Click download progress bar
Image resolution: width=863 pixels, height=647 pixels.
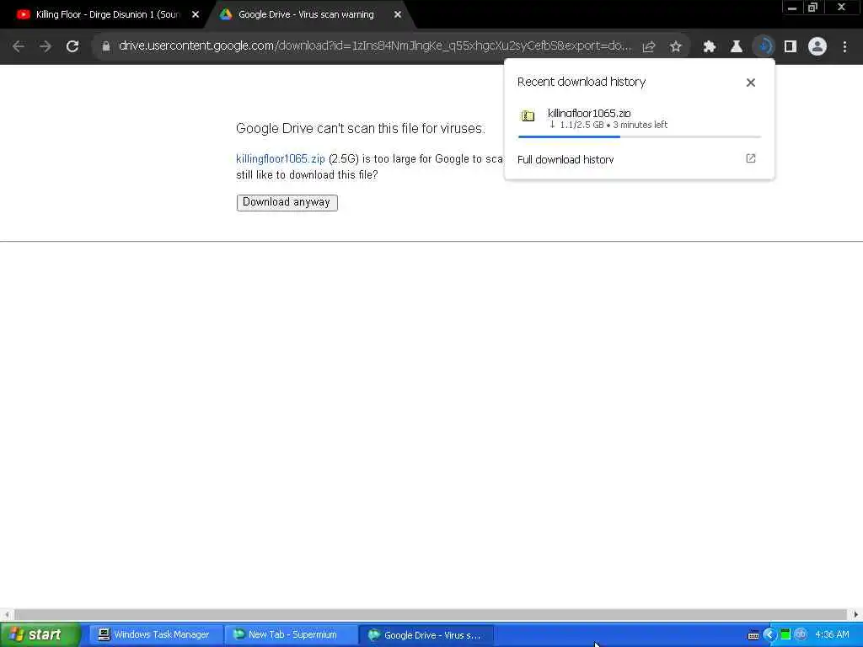coord(640,137)
